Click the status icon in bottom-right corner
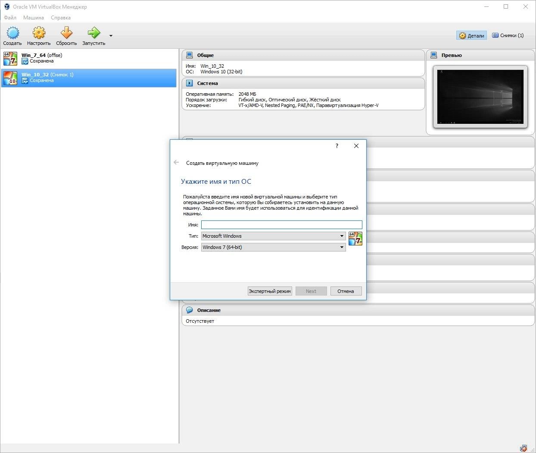Viewport: 536px width, 453px height. click(523, 448)
